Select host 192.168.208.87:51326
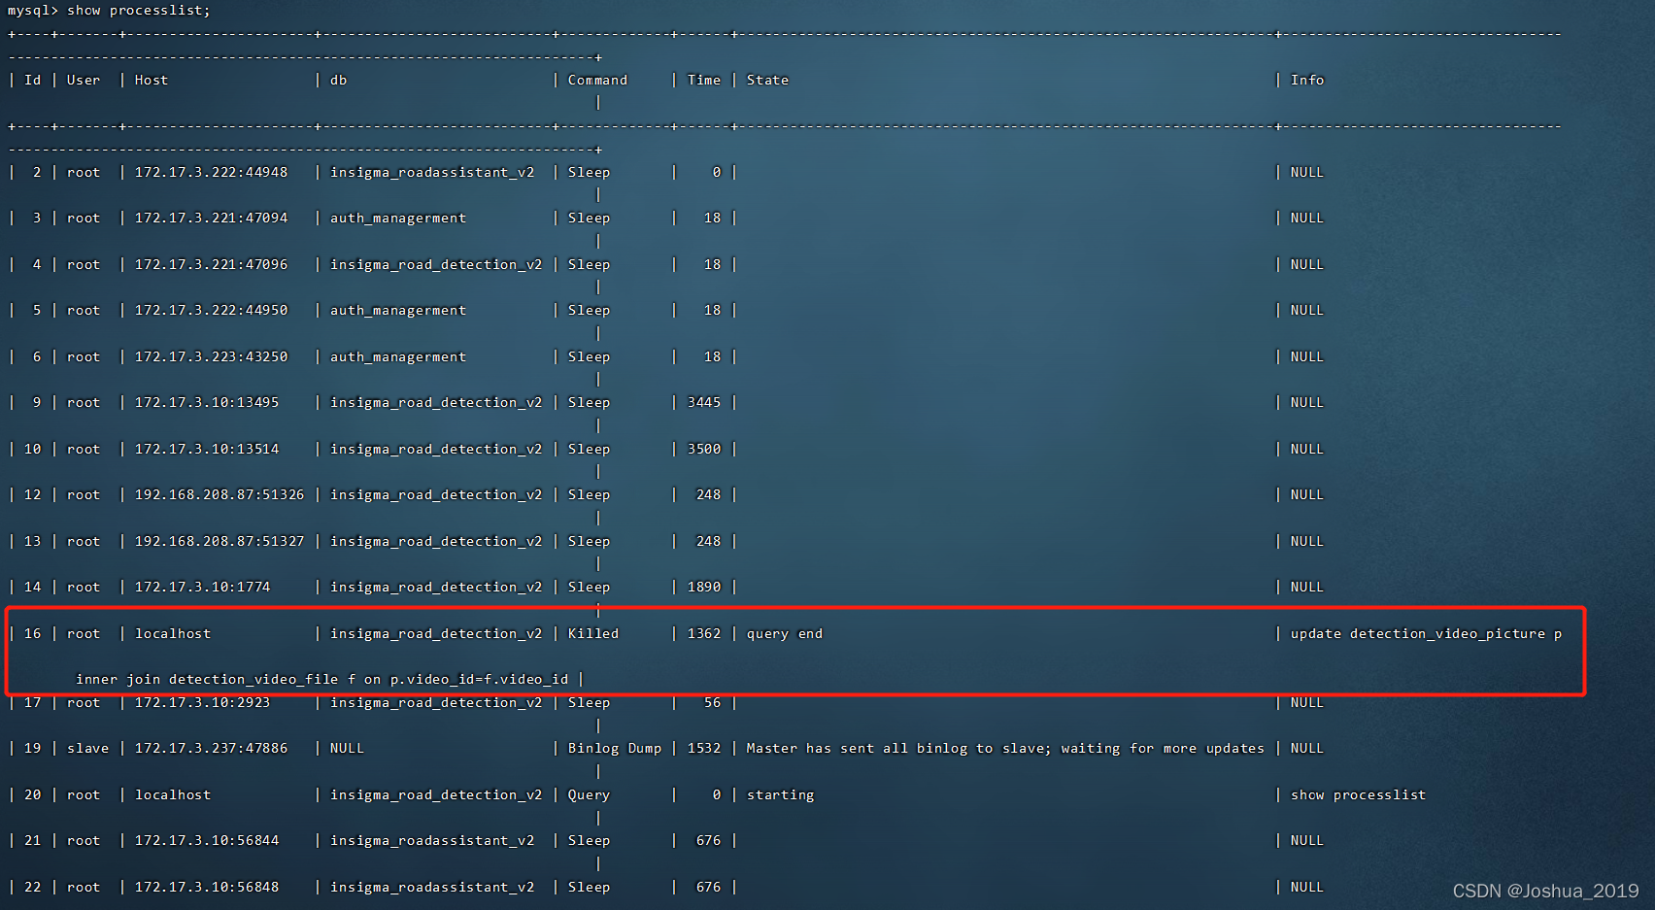Image resolution: width=1655 pixels, height=910 pixels. (x=220, y=495)
